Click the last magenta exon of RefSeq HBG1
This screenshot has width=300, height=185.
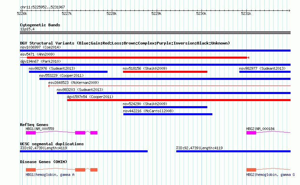(94, 133)
